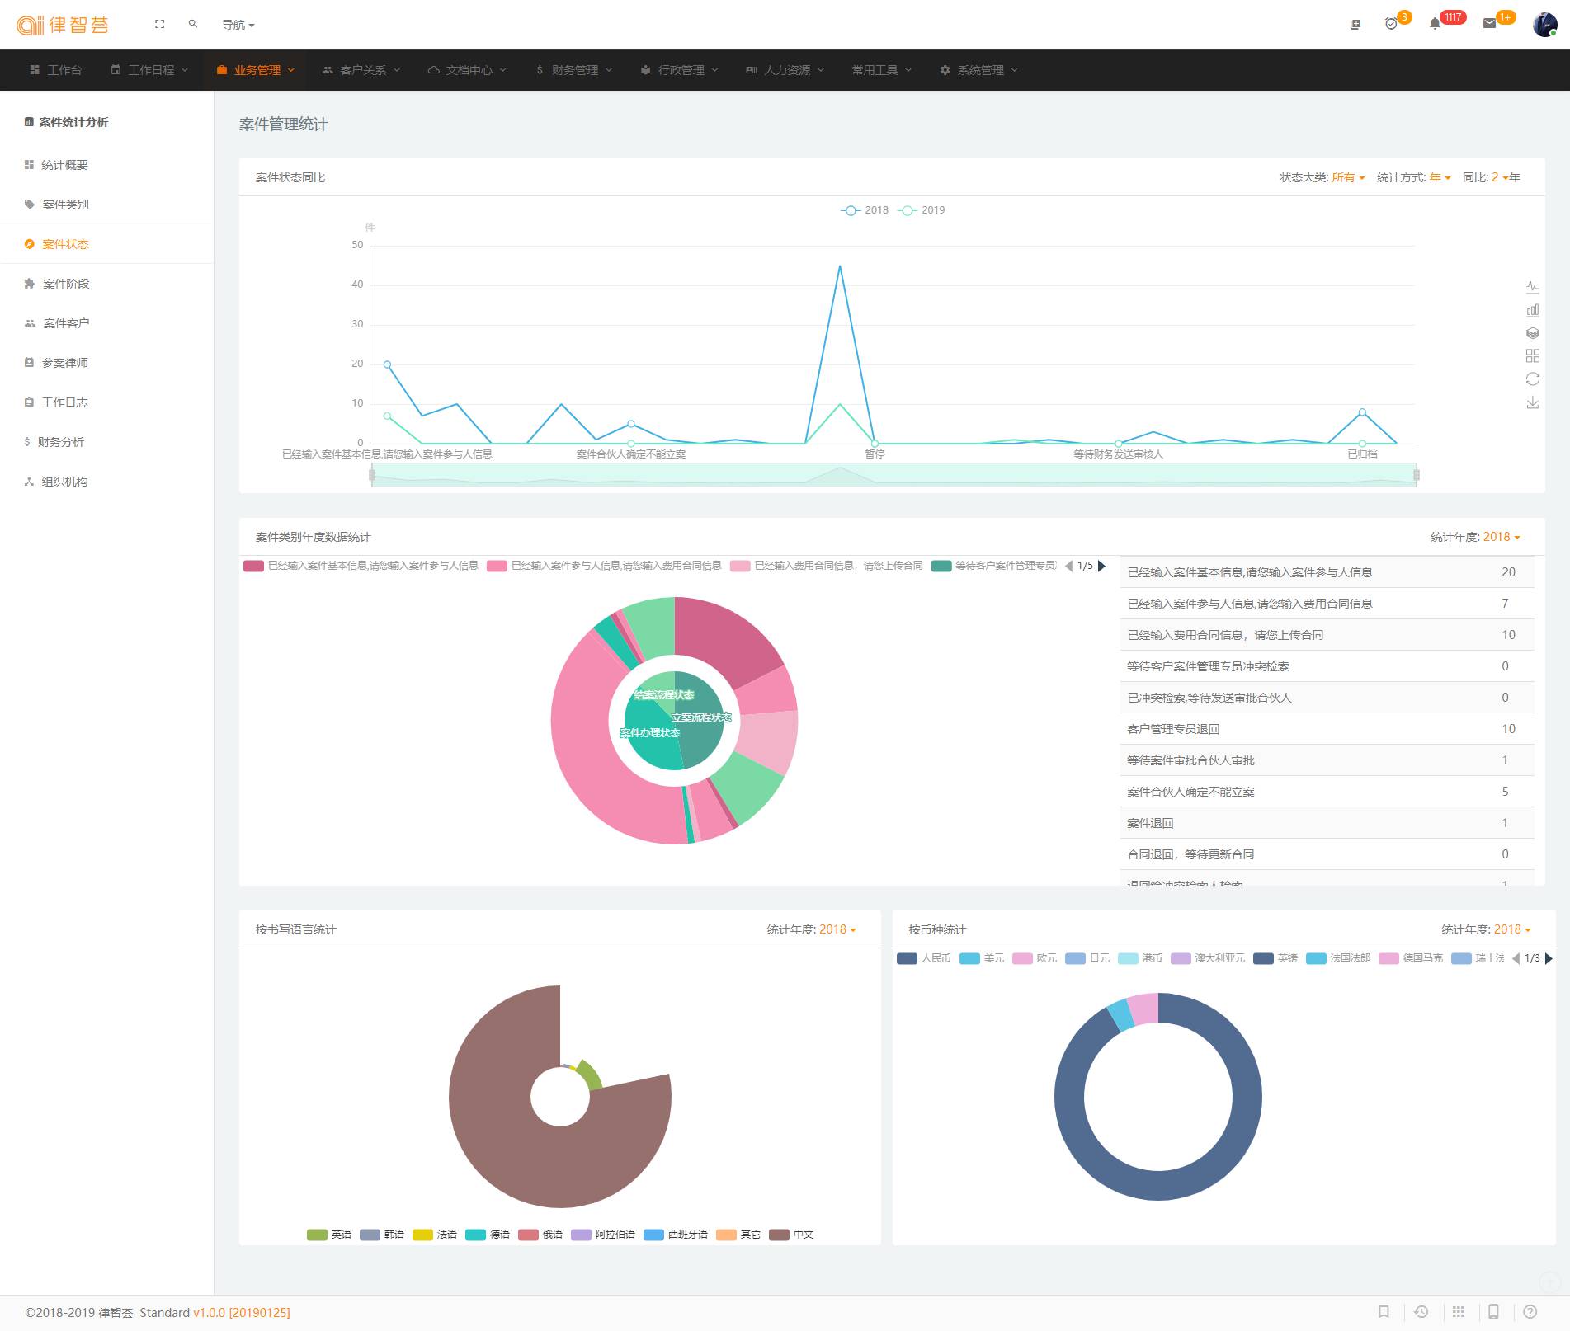The height and width of the screenshot is (1331, 1570).
Task: Click the save chart as image icon
Action: (1532, 402)
